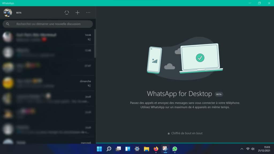Click the lock icon before Chiffré de bout en bout
274x154 pixels.
[x=169, y=133]
